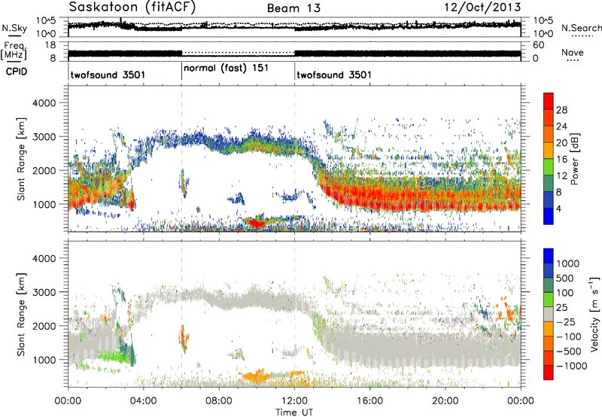Click the '08:00' time axis label

pyautogui.click(x=218, y=401)
